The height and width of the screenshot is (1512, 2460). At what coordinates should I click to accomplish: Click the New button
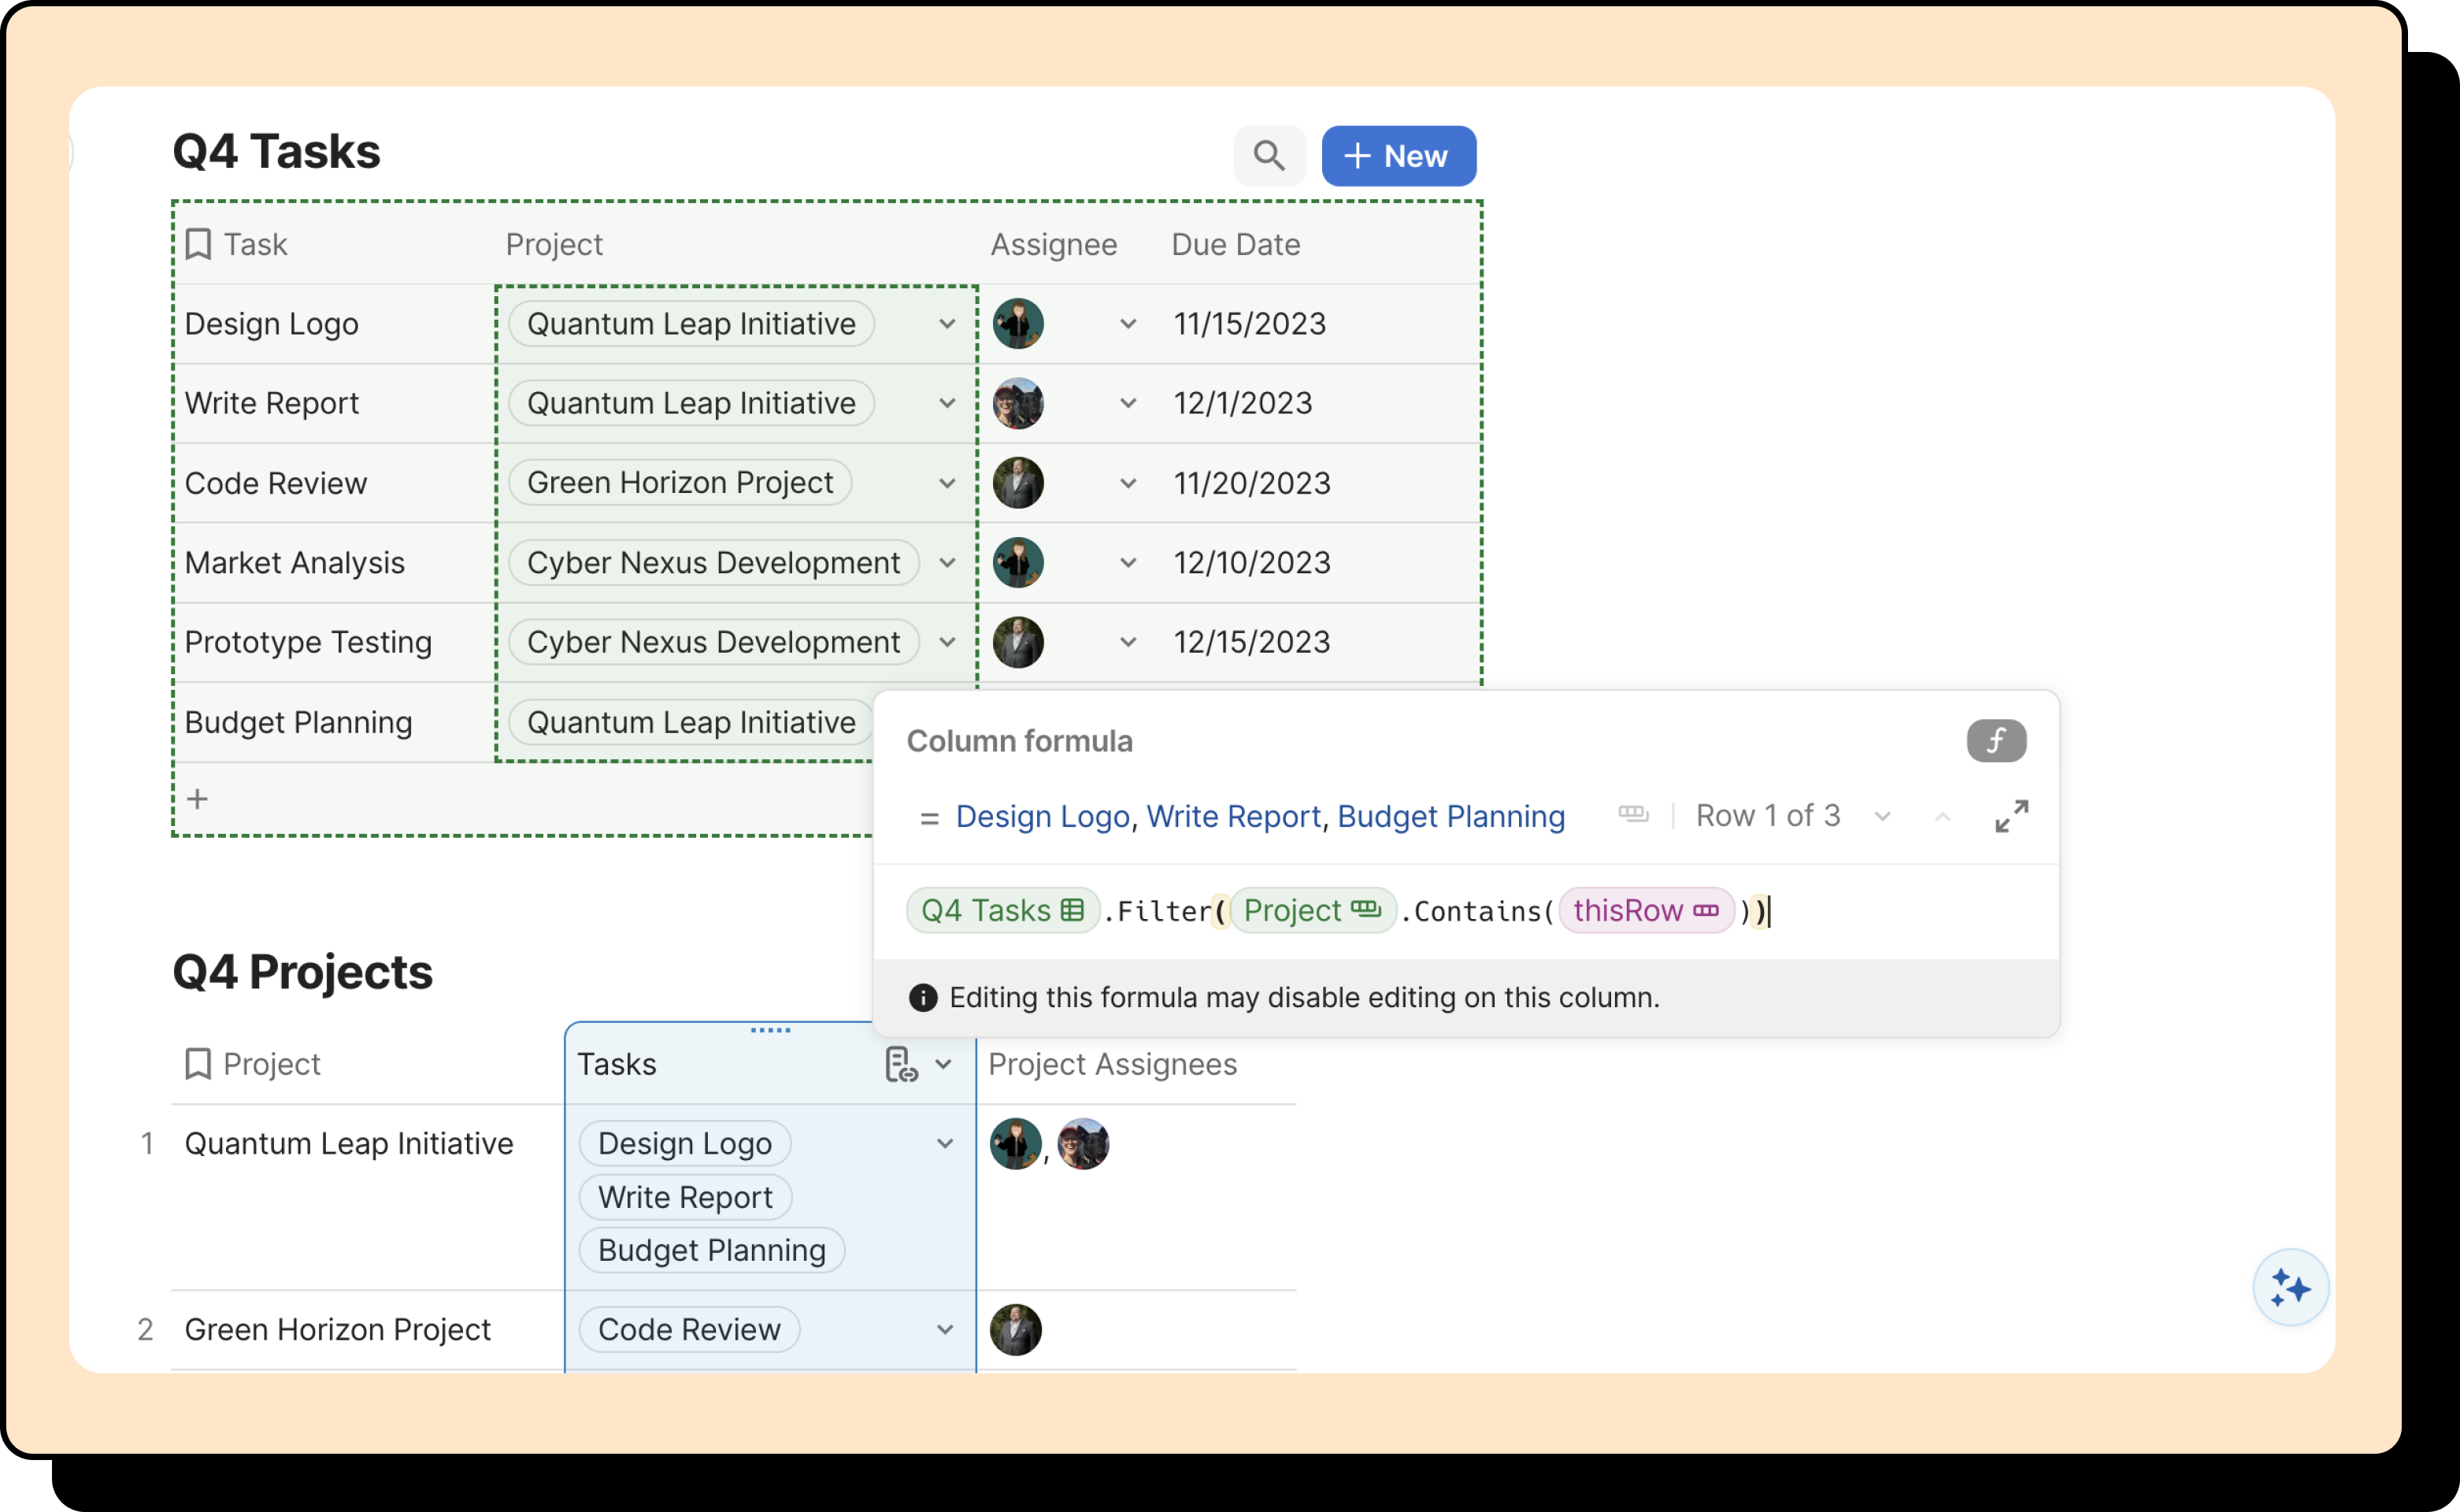tap(1398, 156)
